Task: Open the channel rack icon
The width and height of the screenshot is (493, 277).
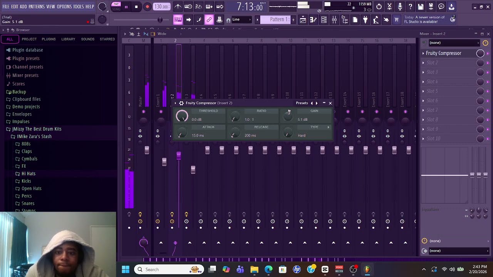Action: [x=324, y=20]
